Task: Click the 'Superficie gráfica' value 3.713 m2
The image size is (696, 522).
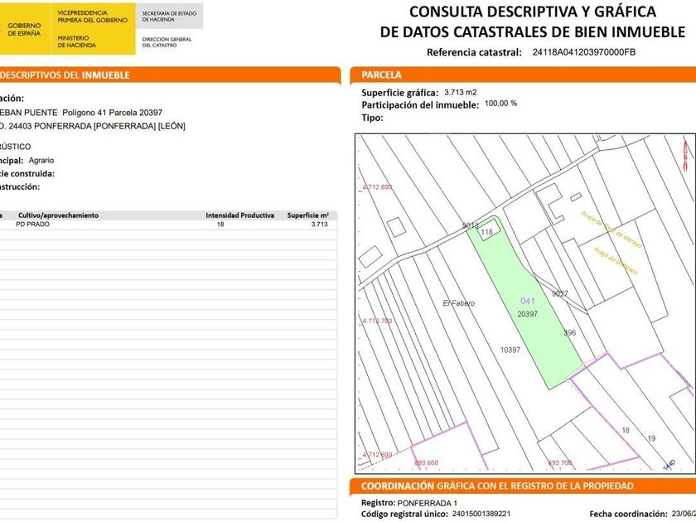Action: 460,92
